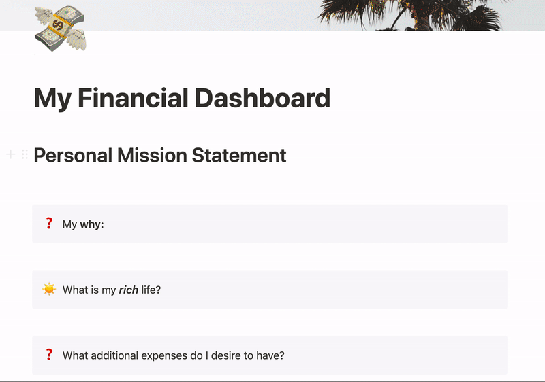
Task: Click the word 'My' in first callout
Action: coord(69,224)
